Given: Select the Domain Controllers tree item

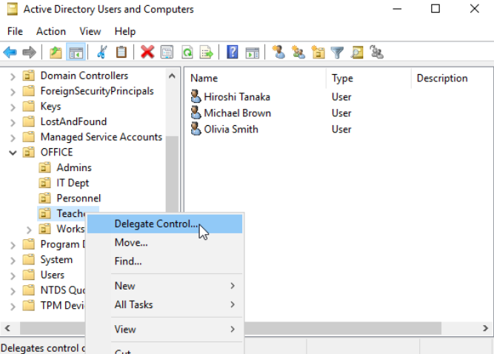Looking at the screenshot, I should [84, 76].
